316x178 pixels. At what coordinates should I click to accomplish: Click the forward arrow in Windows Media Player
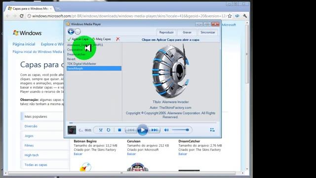click(x=78, y=32)
